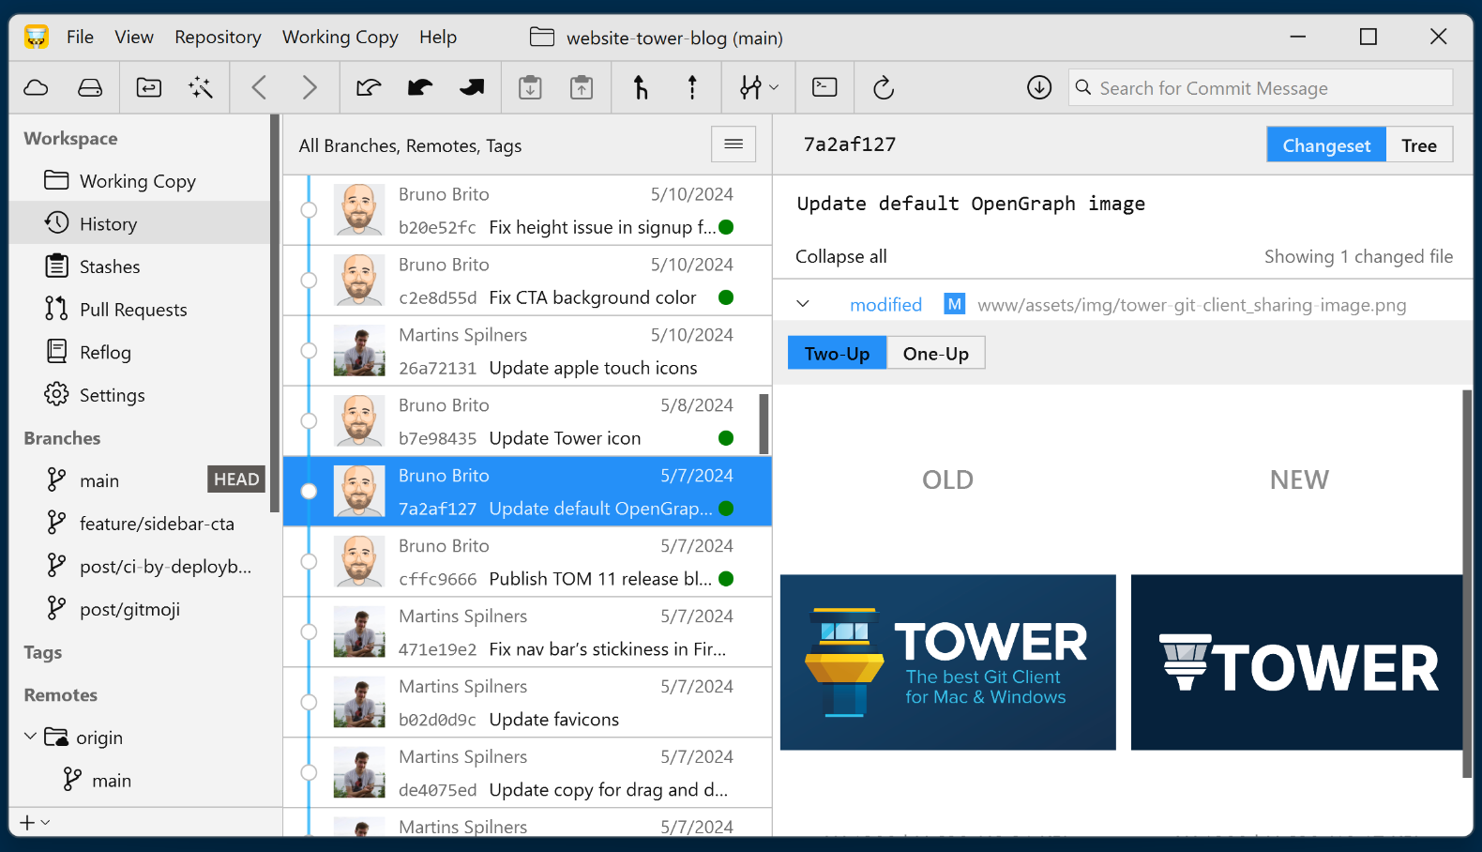This screenshot has height=852, width=1482.
Task: Open the Git Flow dropdown arrow
Action: pos(774,88)
